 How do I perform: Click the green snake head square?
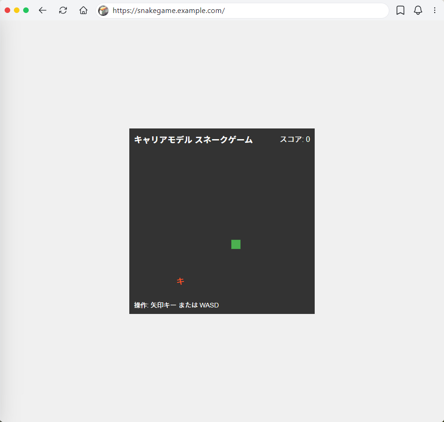[236, 244]
